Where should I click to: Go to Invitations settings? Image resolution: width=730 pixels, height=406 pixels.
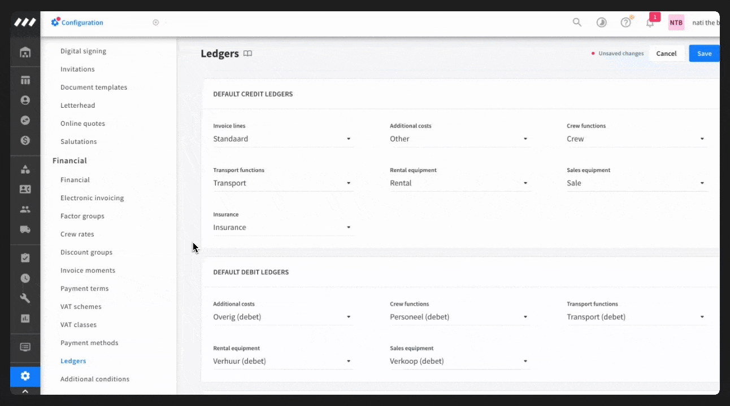[77, 69]
